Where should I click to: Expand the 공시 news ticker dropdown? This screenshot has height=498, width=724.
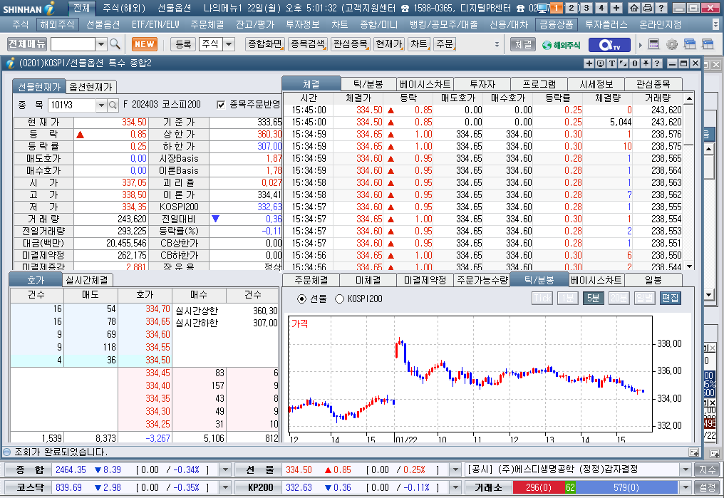[686, 470]
